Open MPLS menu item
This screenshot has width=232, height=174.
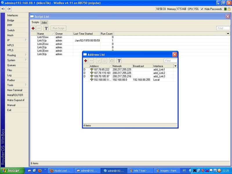pos(17,45)
